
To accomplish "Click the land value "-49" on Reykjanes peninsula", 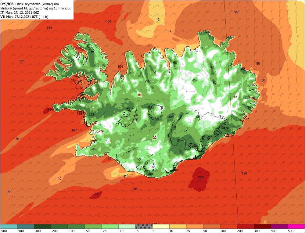I will coord(94,149).
